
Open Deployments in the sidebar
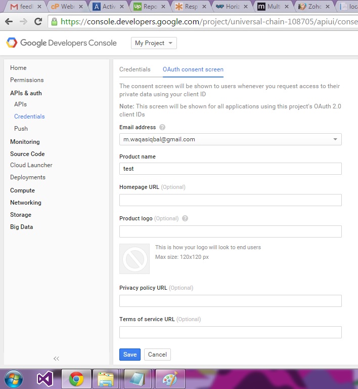[28, 177]
